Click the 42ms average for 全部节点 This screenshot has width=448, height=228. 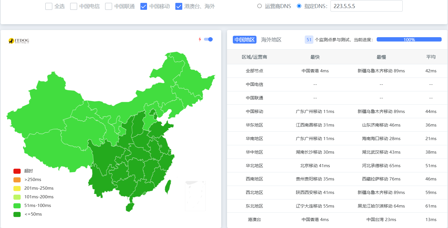click(431, 71)
